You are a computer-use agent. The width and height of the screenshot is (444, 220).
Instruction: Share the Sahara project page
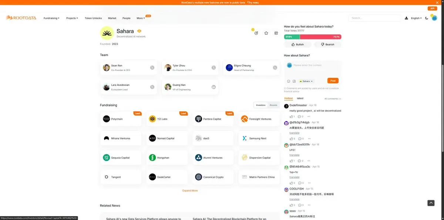pyautogui.click(x=276, y=33)
